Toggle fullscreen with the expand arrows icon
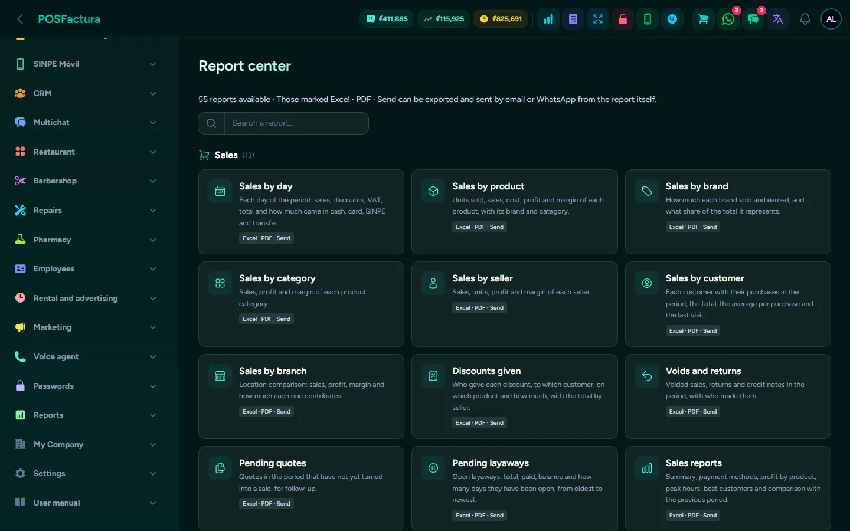The height and width of the screenshot is (531, 850). coord(598,19)
